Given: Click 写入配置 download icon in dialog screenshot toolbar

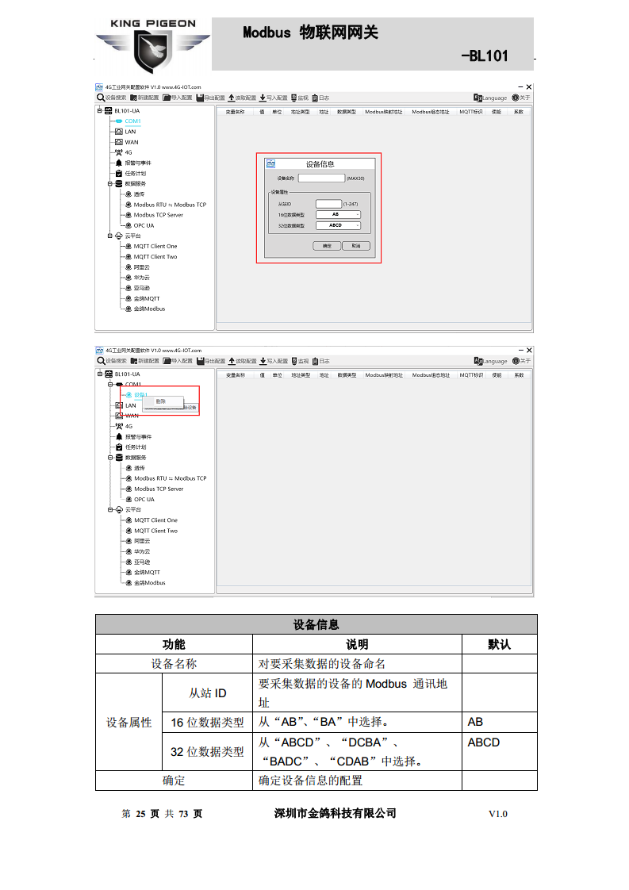Looking at the screenshot, I should tap(263, 98).
